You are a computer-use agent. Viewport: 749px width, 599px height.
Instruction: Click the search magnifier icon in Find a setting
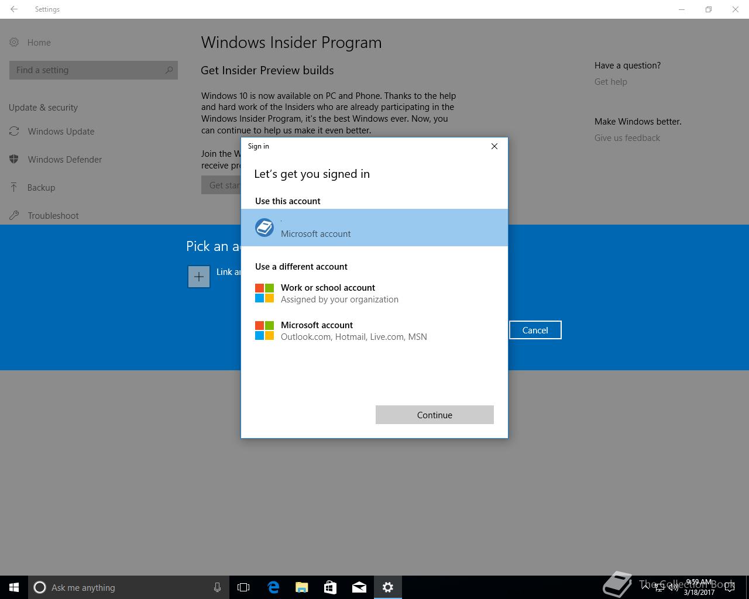click(169, 70)
